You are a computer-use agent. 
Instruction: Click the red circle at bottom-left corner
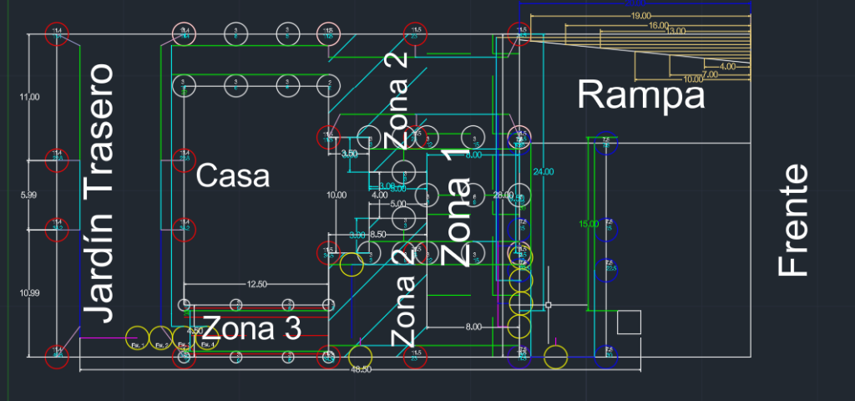coord(58,353)
